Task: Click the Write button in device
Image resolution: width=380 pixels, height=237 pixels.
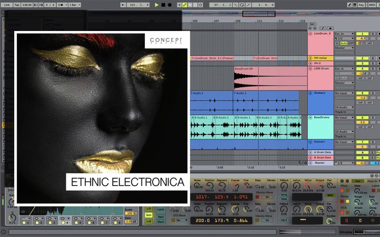Action: click(x=284, y=195)
